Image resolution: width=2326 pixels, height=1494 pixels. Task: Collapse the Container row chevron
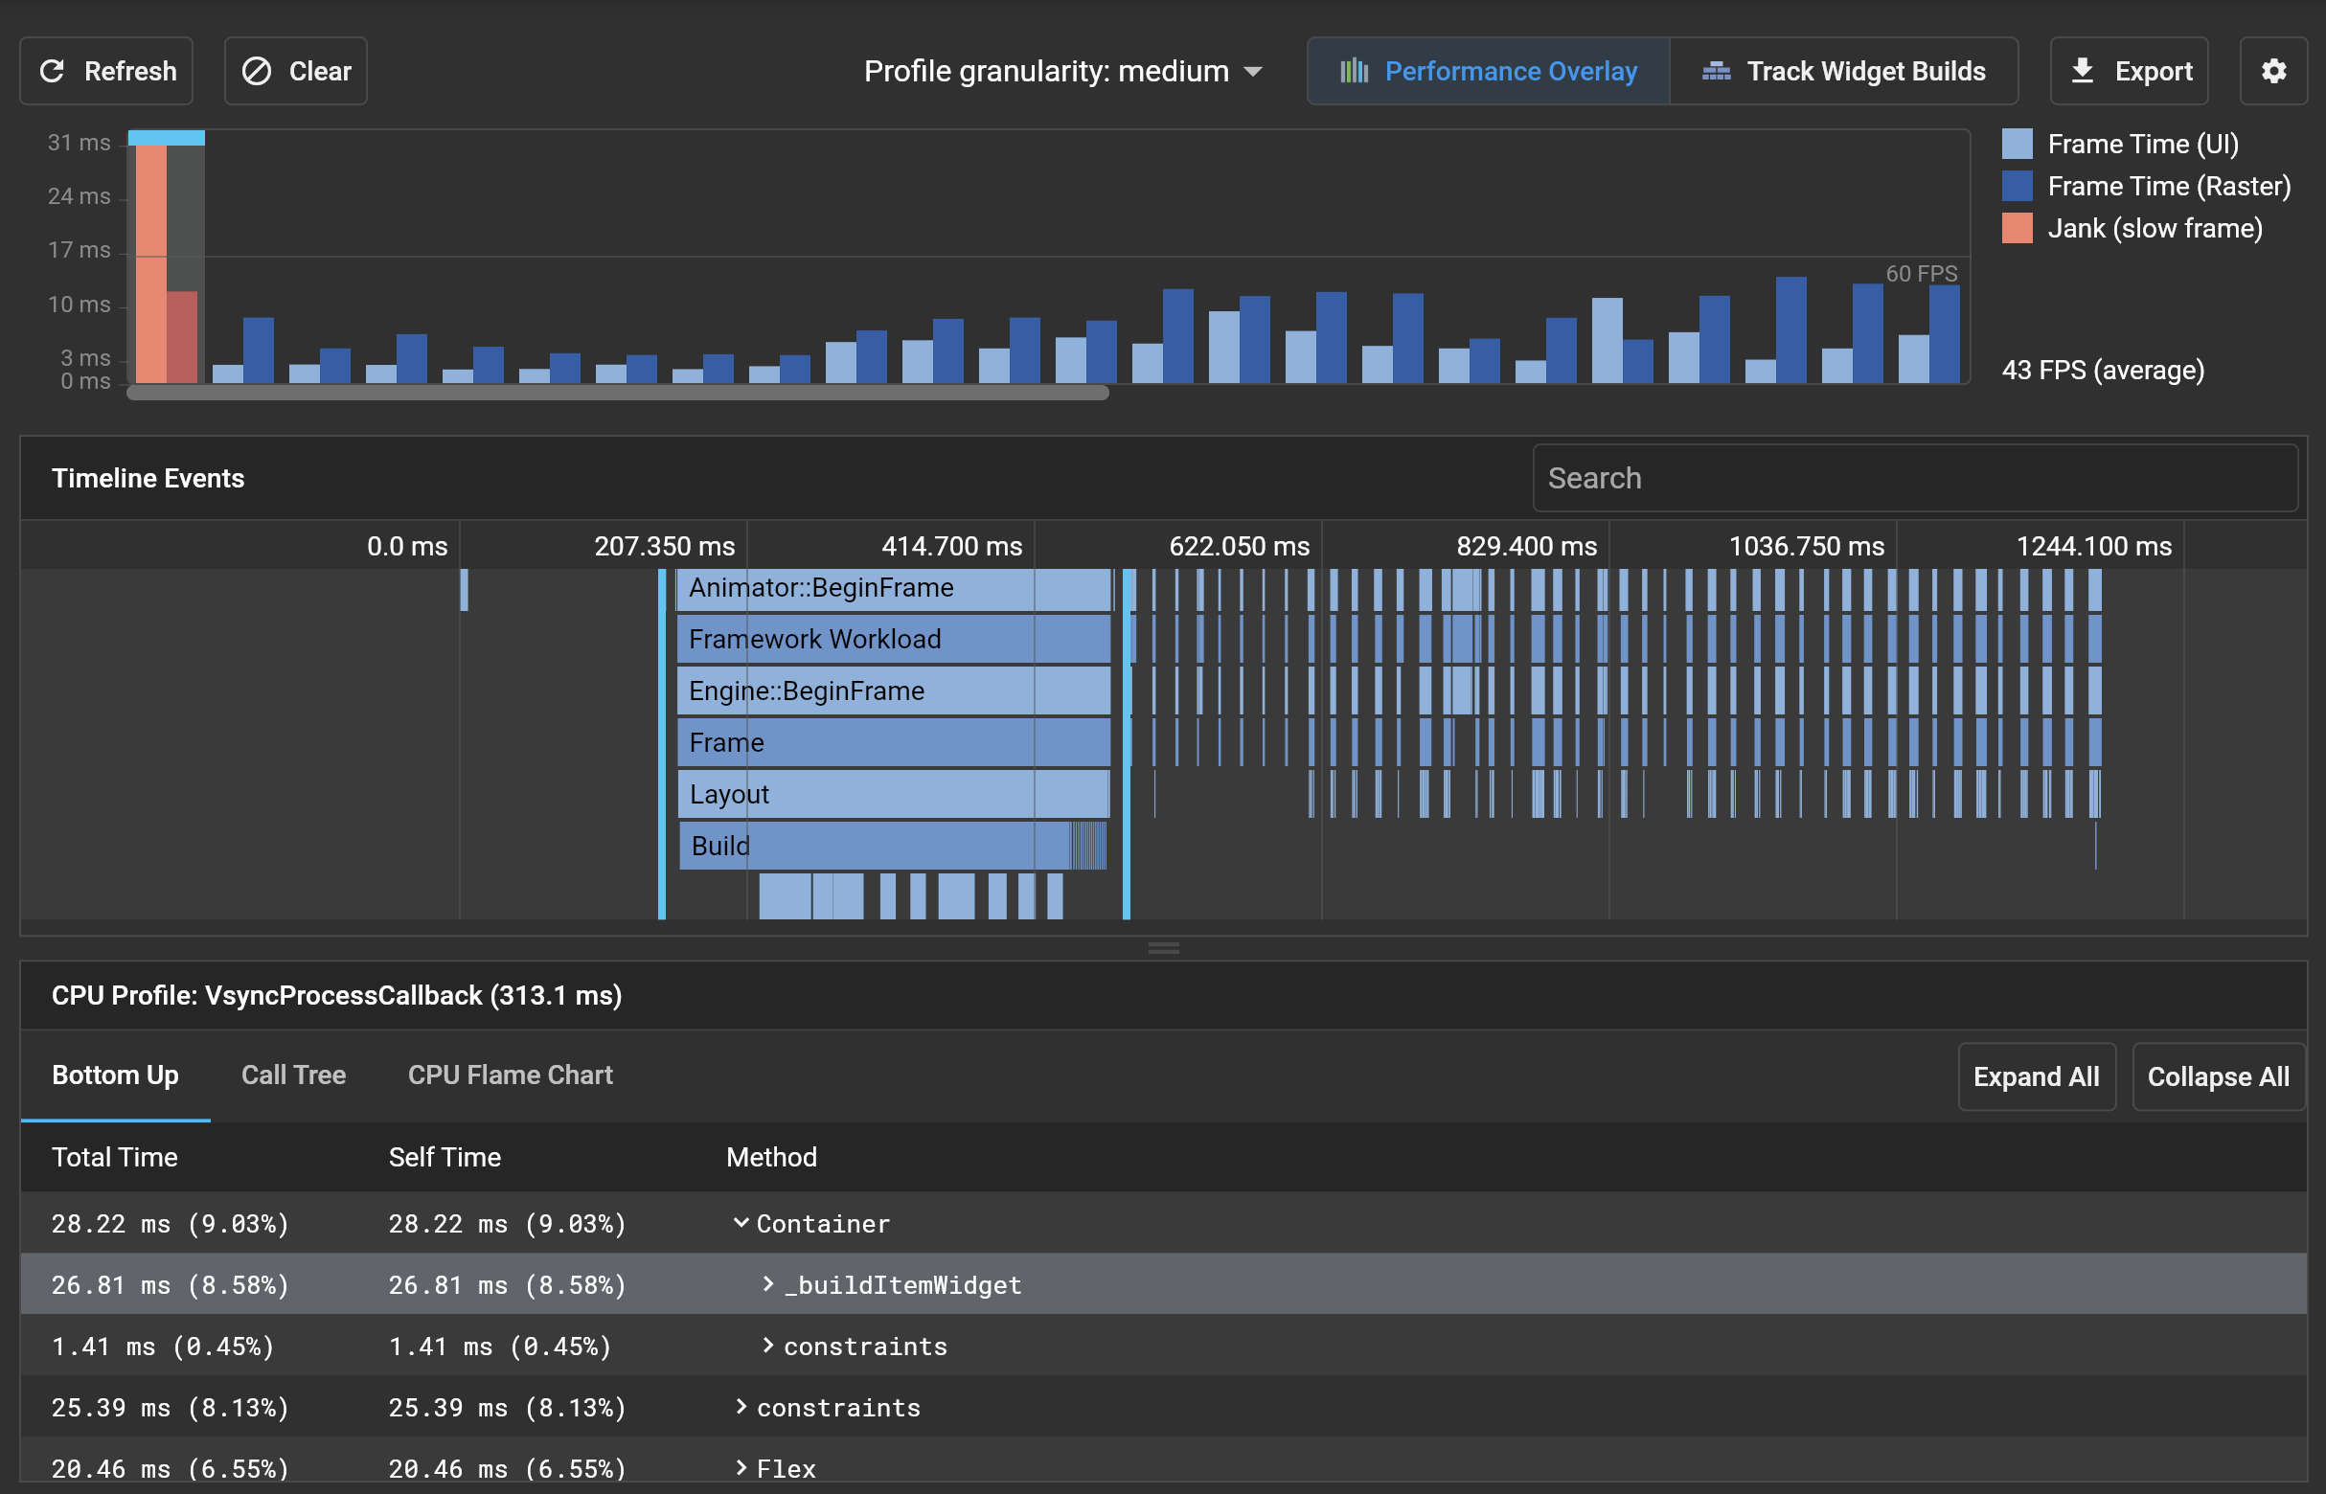[741, 1222]
